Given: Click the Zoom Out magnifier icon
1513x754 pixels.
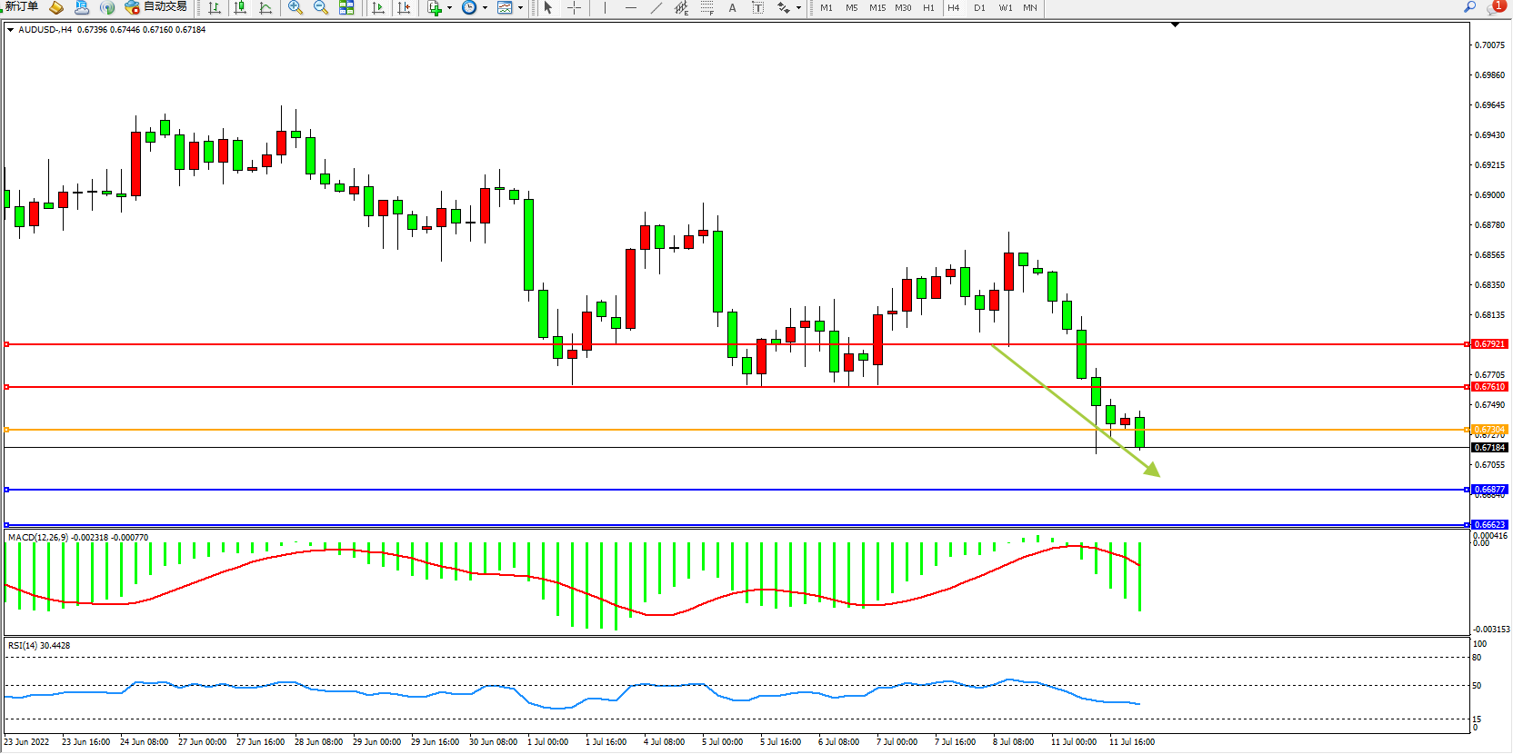Looking at the screenshot, I should [x=321, y=7].
